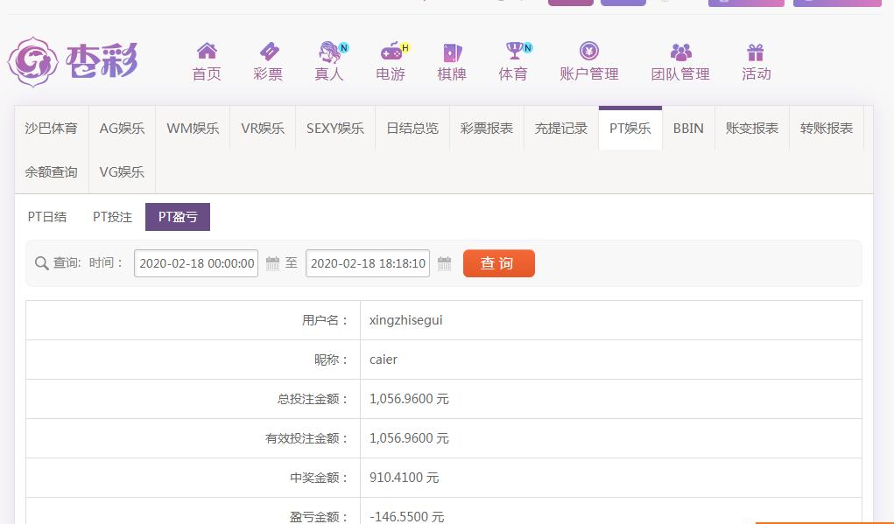Switch to the PT投注 sub-tab
This screenshot has height=524, width=894.
112,217
